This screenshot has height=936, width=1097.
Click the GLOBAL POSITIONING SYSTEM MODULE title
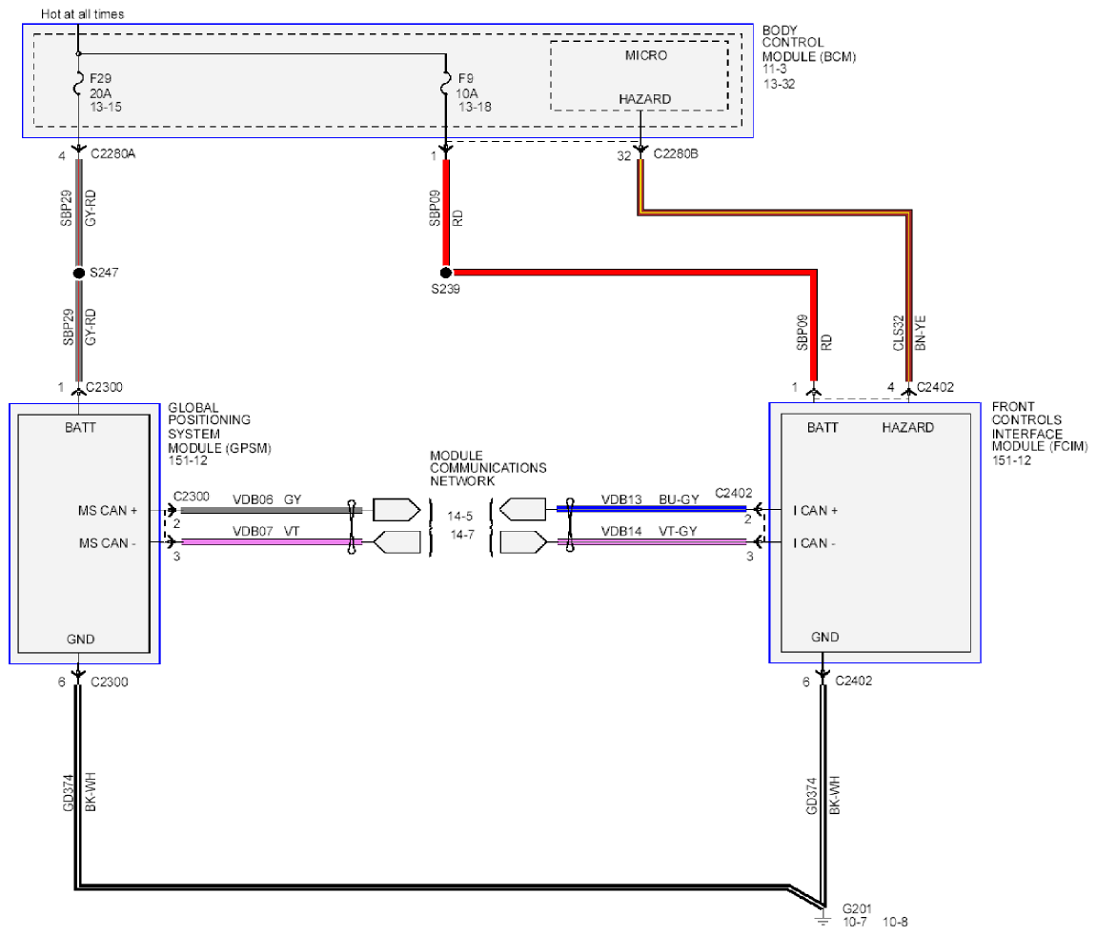click(219, 427)
